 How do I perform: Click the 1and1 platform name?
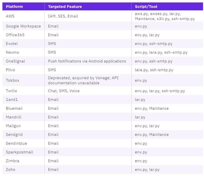tap(11, 100)
